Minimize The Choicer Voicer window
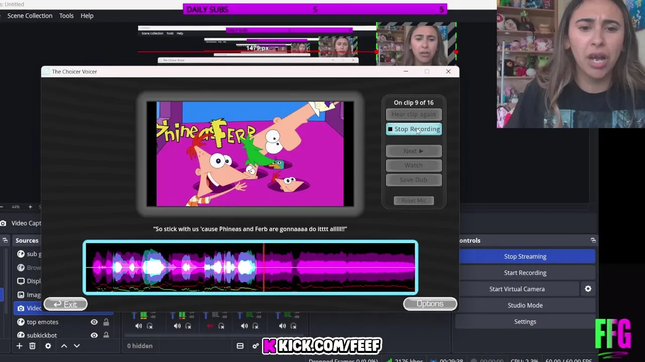The height and width of the screenshot is (362, 645). (x=406, y=71)
